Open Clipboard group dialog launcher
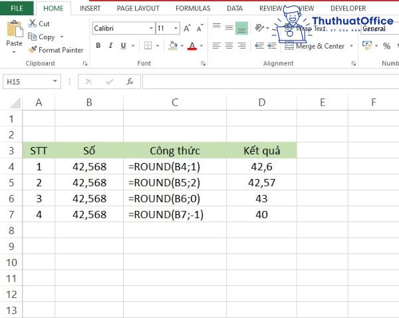399x318 pixels. (85, 63)
